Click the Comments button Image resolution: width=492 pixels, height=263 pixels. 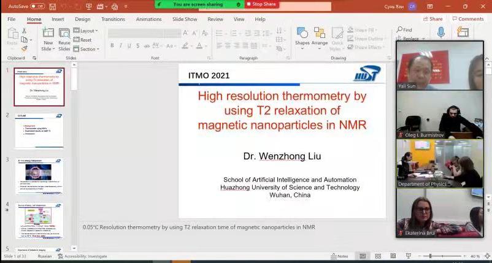coord(468,19)
